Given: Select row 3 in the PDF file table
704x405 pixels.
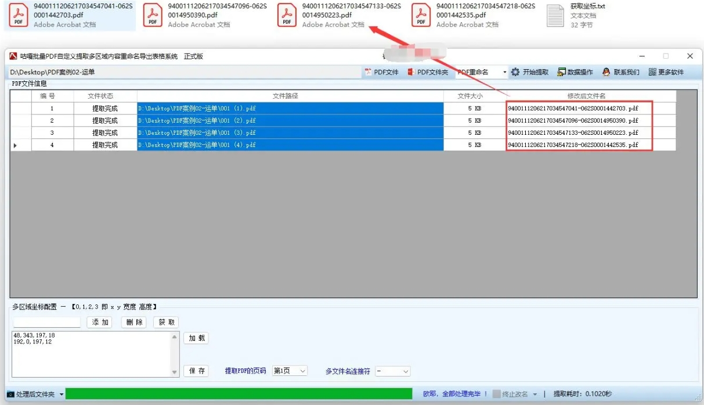Looking at the screenshot, I should pyautogui.click(x=343, y=132).
